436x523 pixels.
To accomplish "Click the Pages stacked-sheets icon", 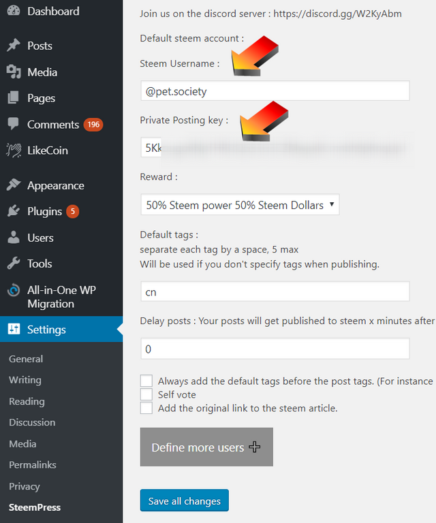I will pyautogui.click(x=14, y=98).
